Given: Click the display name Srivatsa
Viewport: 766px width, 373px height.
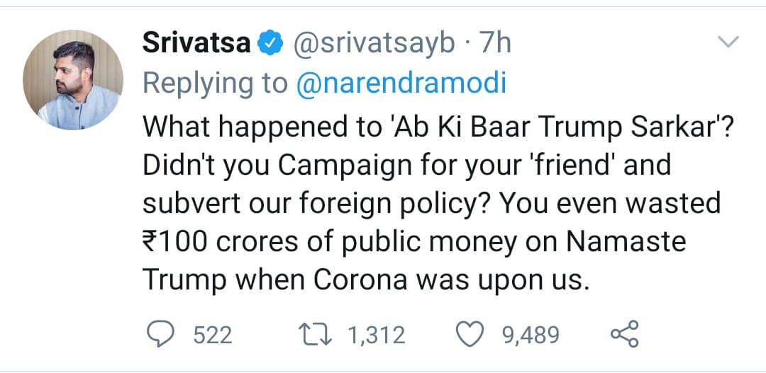Looking at the screenshot, I should (x=196, y=44).
